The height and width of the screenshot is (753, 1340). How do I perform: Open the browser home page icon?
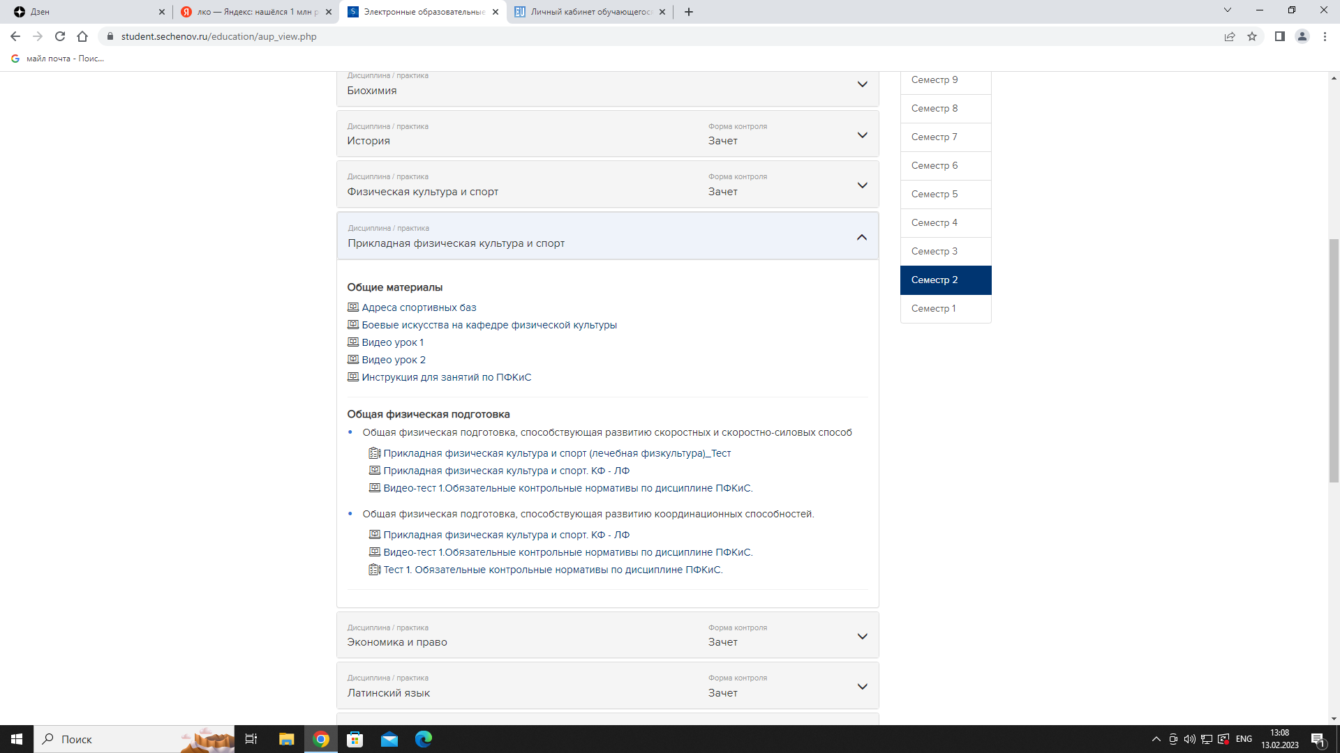point(82,36)
